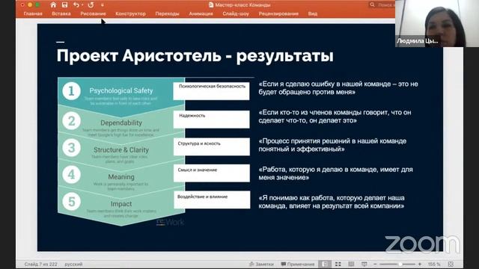Screen dimensions: 479x269
Task: Click the 'Psychological Safety' heading in graphic
Action: click(121, 90)
